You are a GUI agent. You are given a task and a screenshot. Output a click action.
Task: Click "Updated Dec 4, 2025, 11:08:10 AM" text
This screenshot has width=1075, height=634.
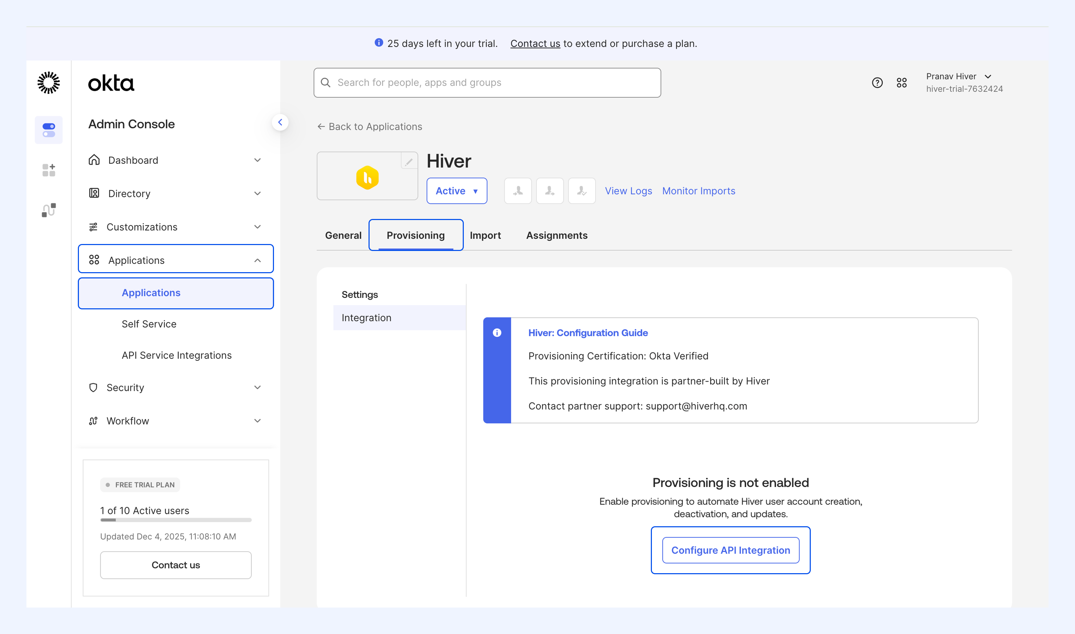point(168,536)
